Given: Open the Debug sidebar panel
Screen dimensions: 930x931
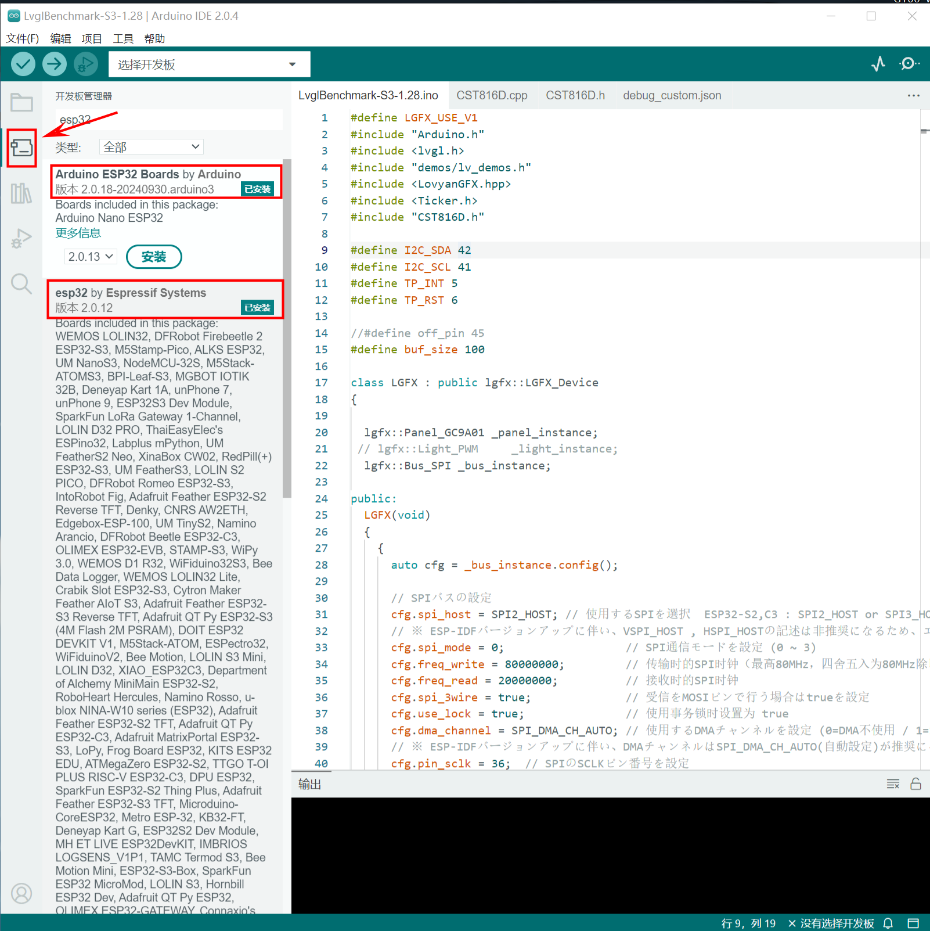Looking at the screenshot, I should pos(21,238).
